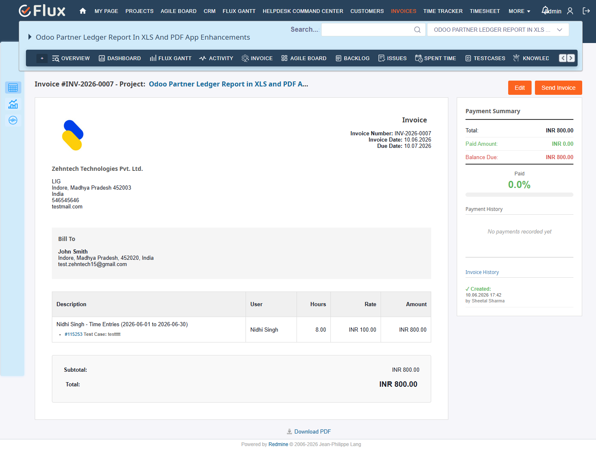Viewport: 596px width, 449px height.
Task: Click the Paid Amount value INR 0.00
Action: pos(563,144)
